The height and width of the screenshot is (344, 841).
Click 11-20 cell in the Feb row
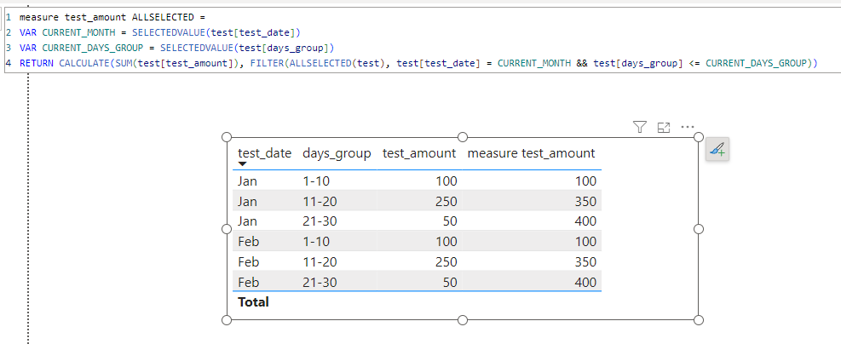tap(320, 261)
